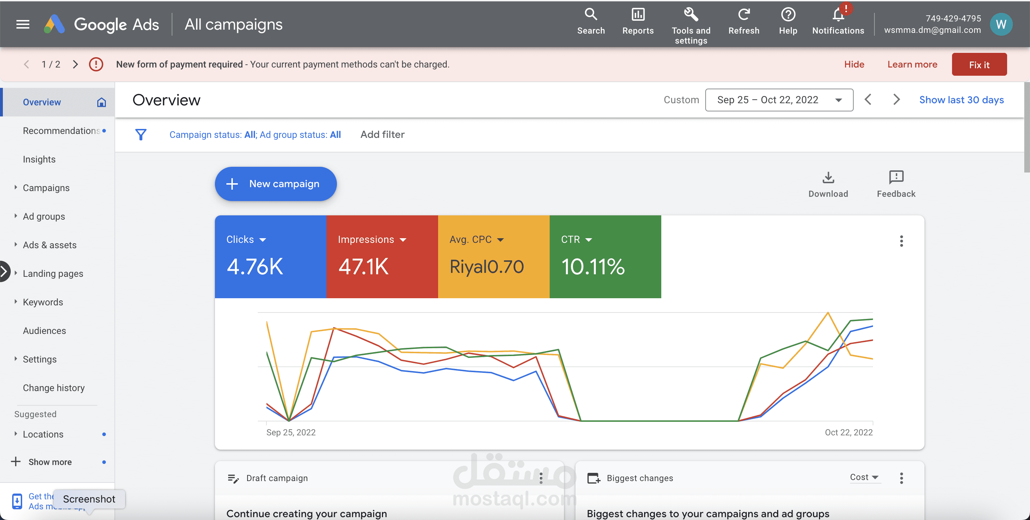Open the Notifications bell
1030x520 pixels.
click(838, 15)
